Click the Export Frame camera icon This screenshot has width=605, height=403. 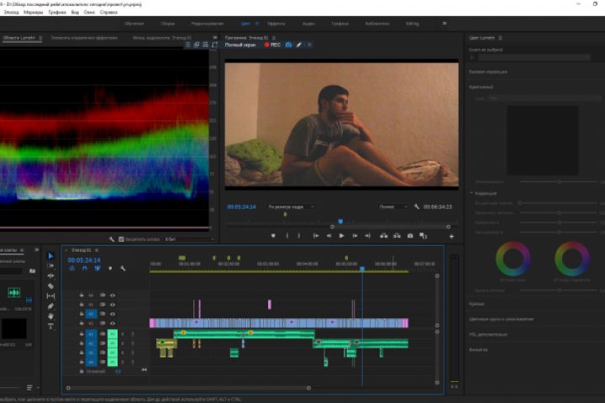pos(410,236)
